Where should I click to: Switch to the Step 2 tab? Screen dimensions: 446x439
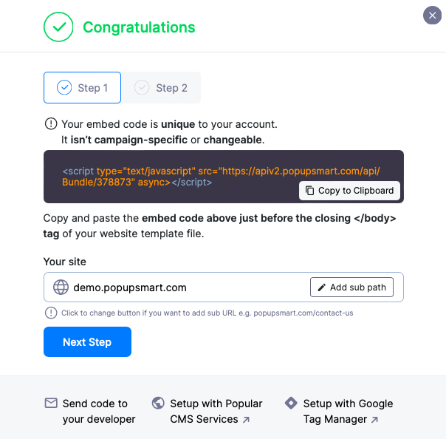161,88
